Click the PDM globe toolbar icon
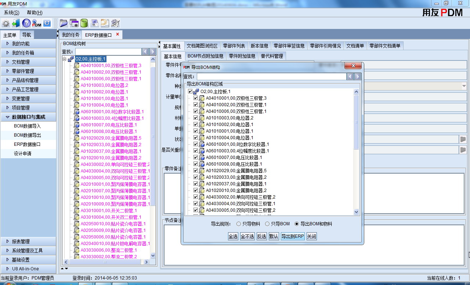Screen dimensions: 470x285 click(37, 23)
